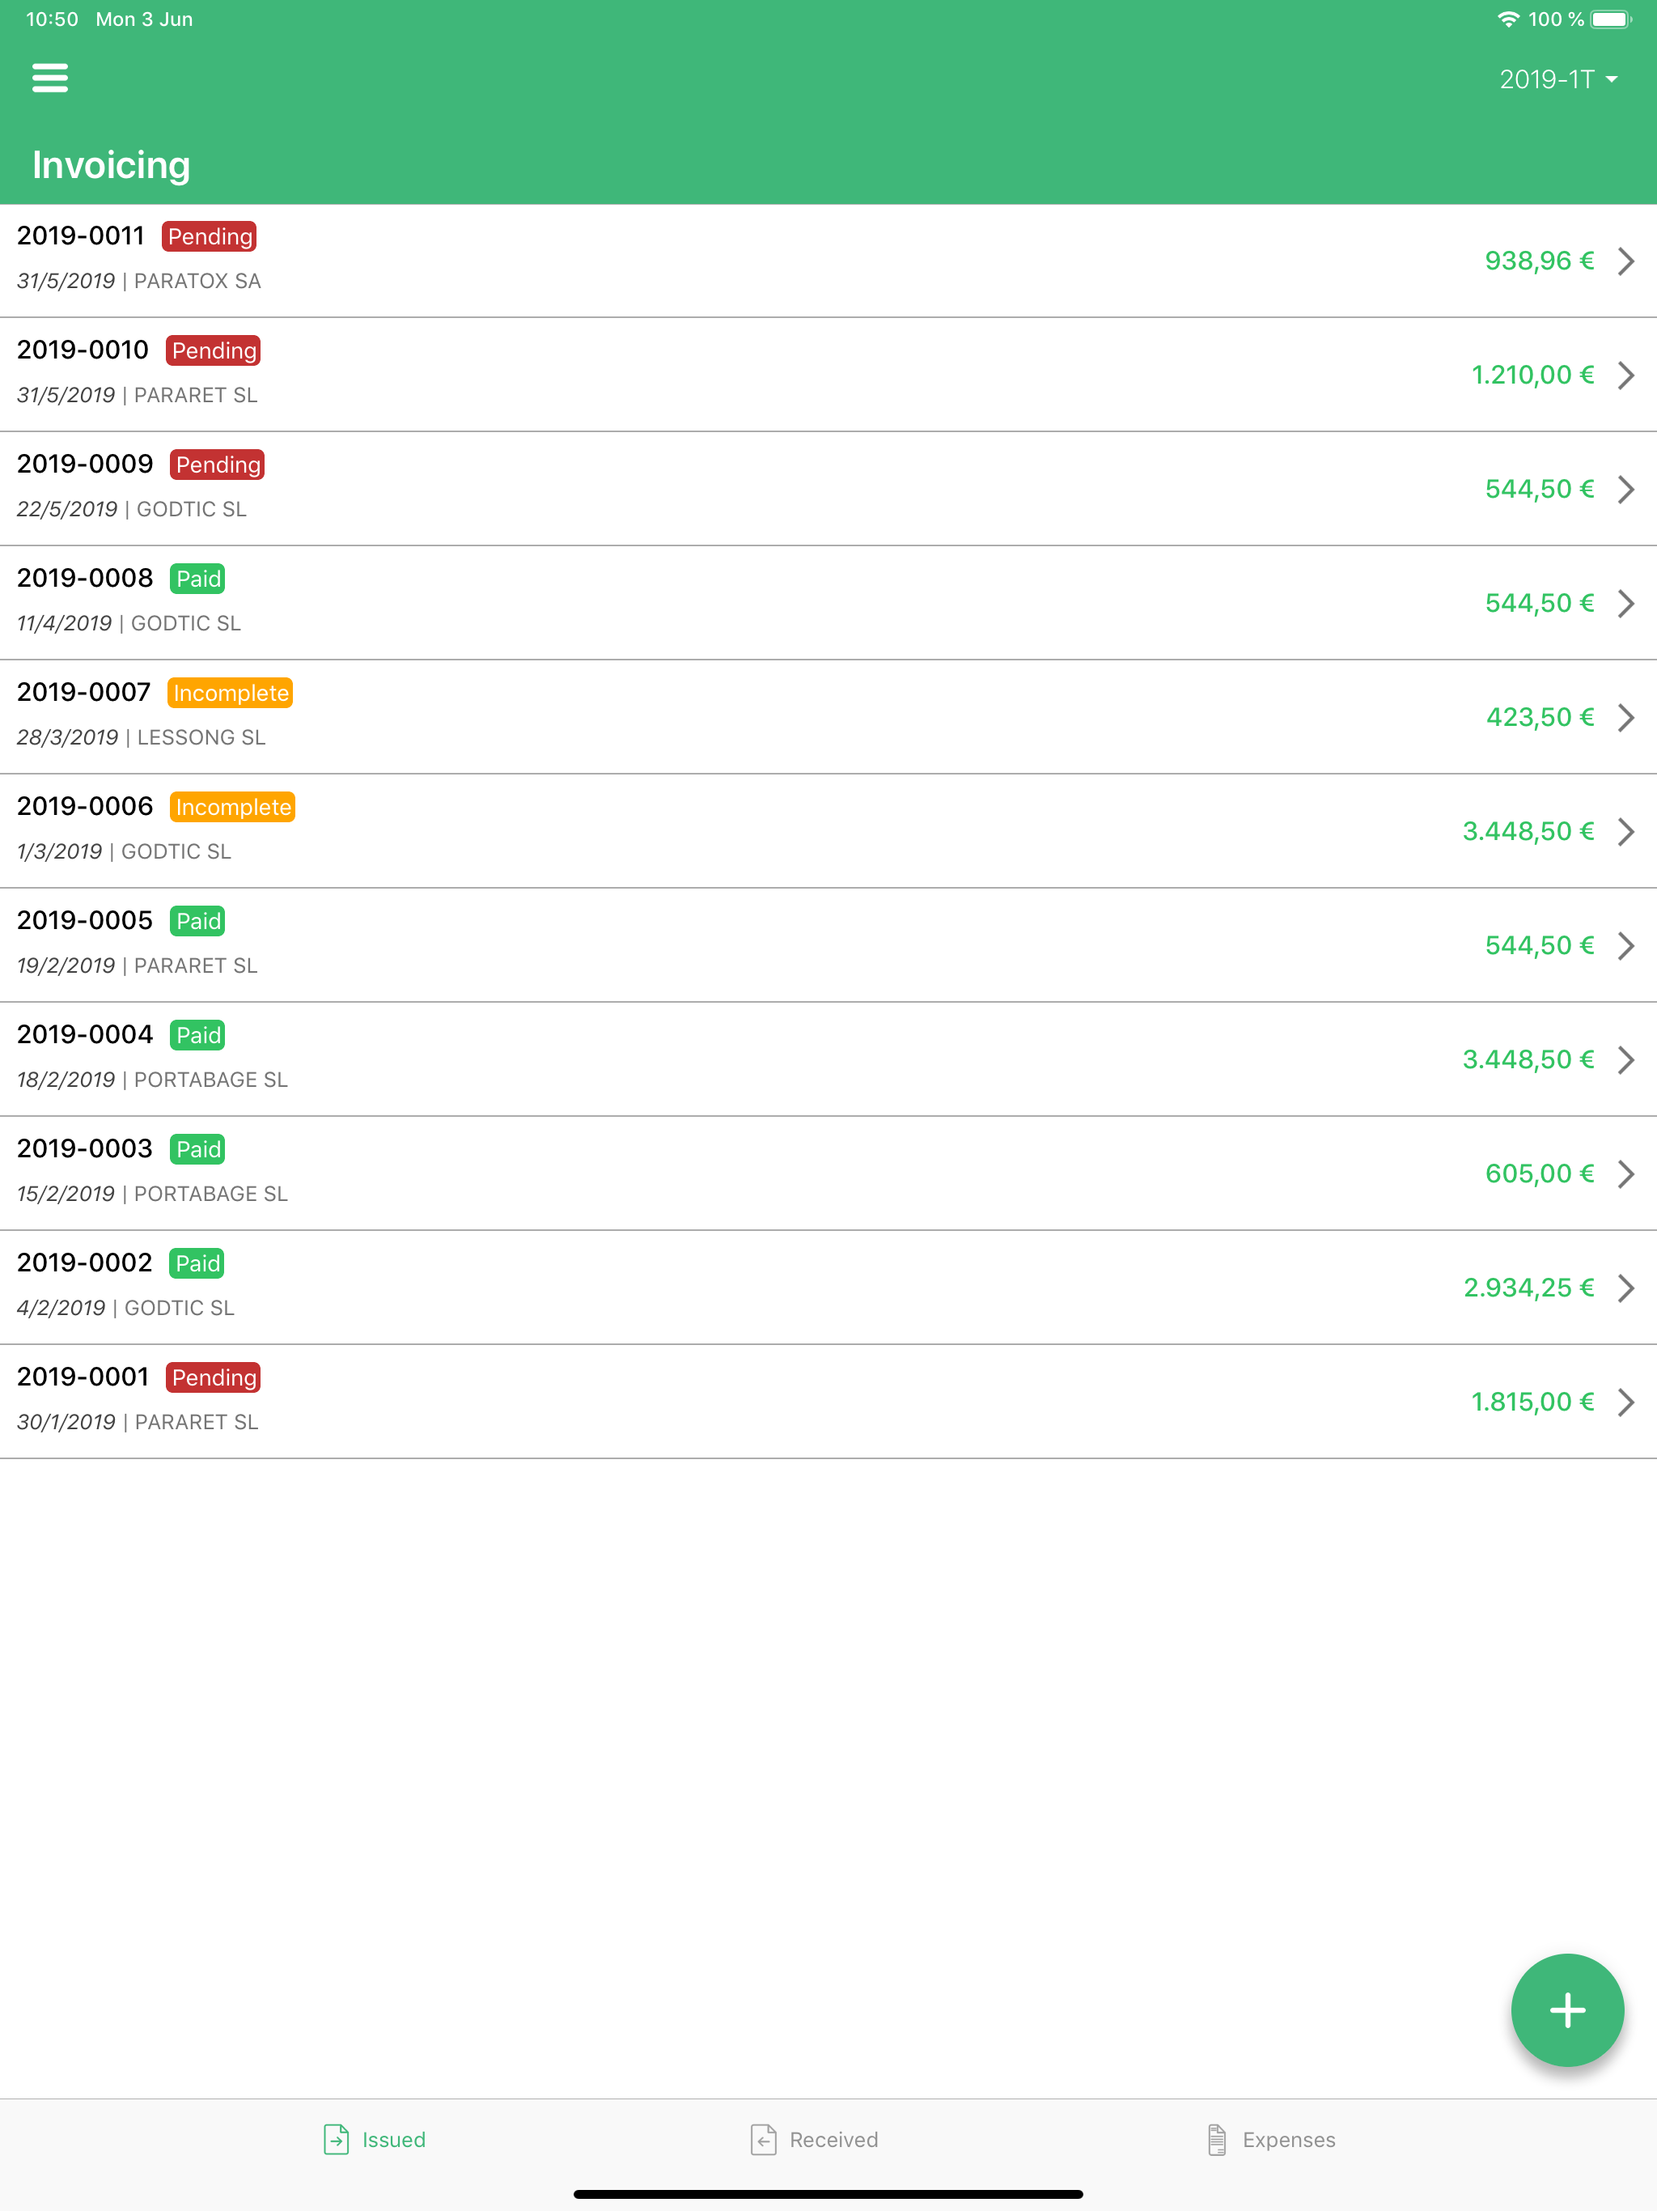Click the Incomplete badge on invoice 2019-0007
Screen dimensions: 1657x2211
(231, 693)
